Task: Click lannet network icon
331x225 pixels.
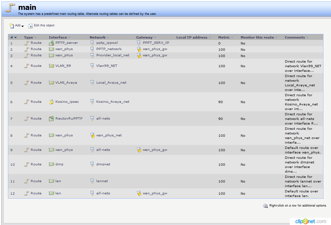Action: [92, 181]
